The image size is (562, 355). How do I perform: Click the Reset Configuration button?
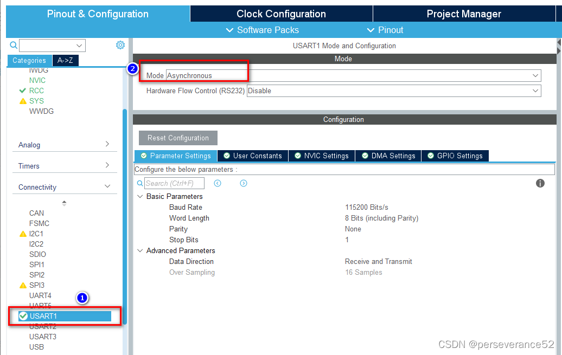pyautogui.click(x=178, y=138)
